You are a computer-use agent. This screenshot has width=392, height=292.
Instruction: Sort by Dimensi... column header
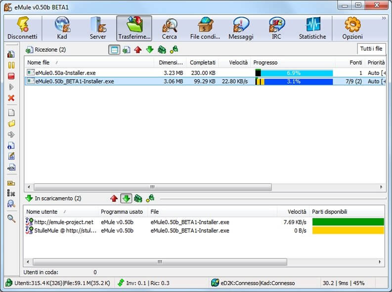(170, 63)
